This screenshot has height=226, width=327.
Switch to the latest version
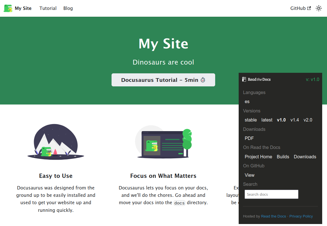coord(267,120)
